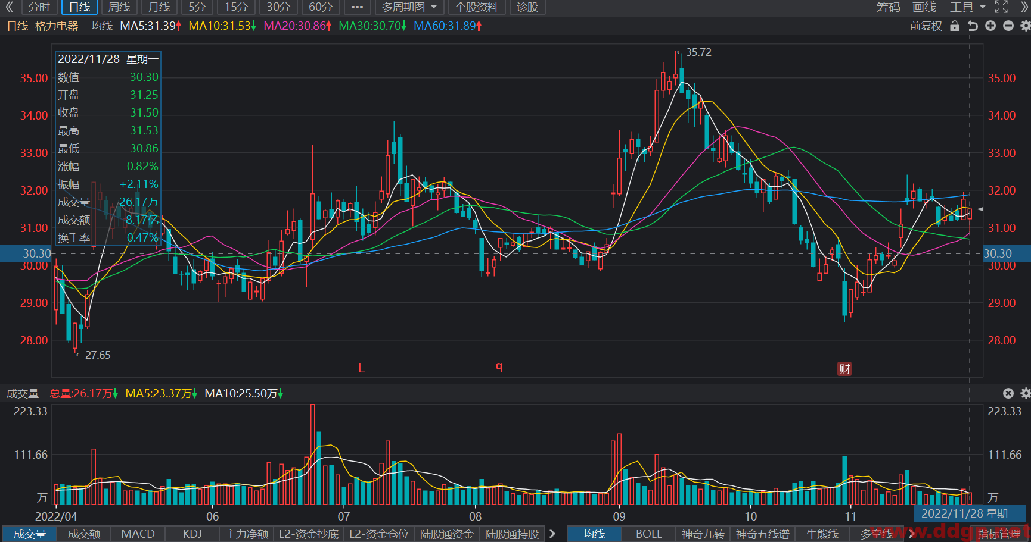Select the MACD indicator tab
Image resolution: width=1031 pixels, height=542 pixels.
coord(138,534)
